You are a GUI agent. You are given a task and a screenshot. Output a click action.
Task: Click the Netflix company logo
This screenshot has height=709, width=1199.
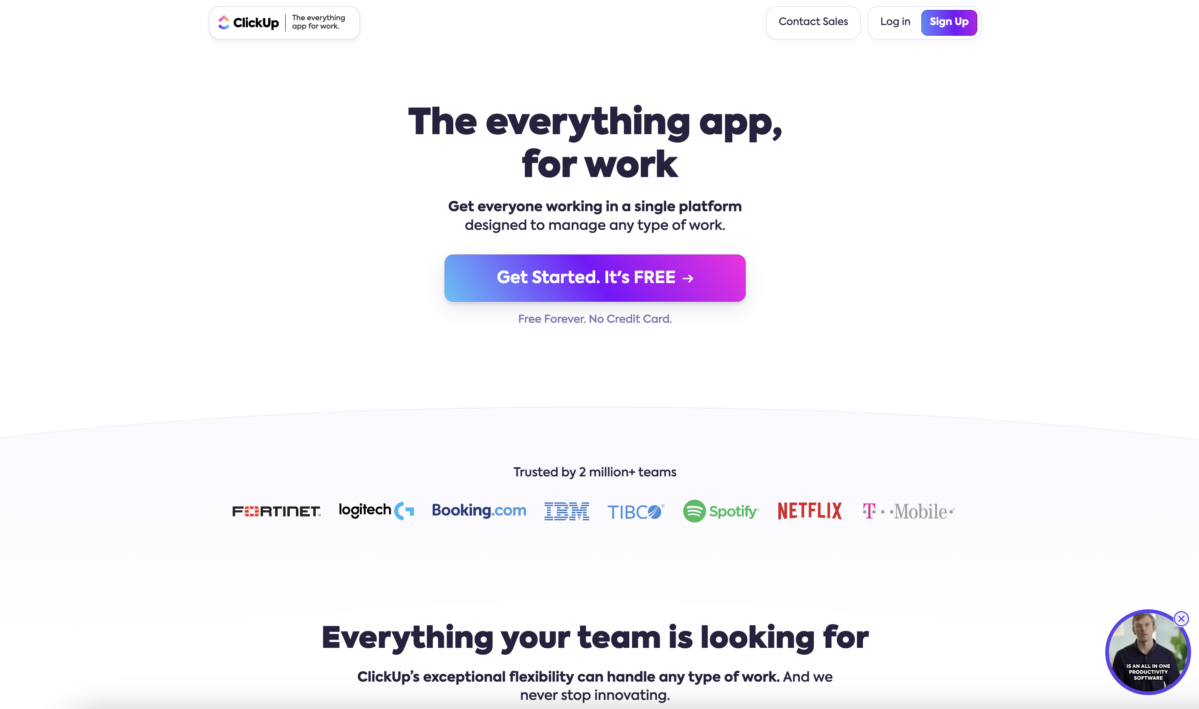(x=810, y=510)
